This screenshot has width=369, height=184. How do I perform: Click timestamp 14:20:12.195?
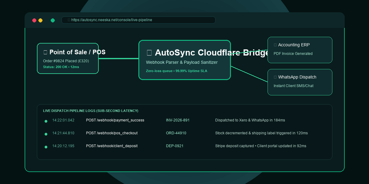[x=63, y=146]
